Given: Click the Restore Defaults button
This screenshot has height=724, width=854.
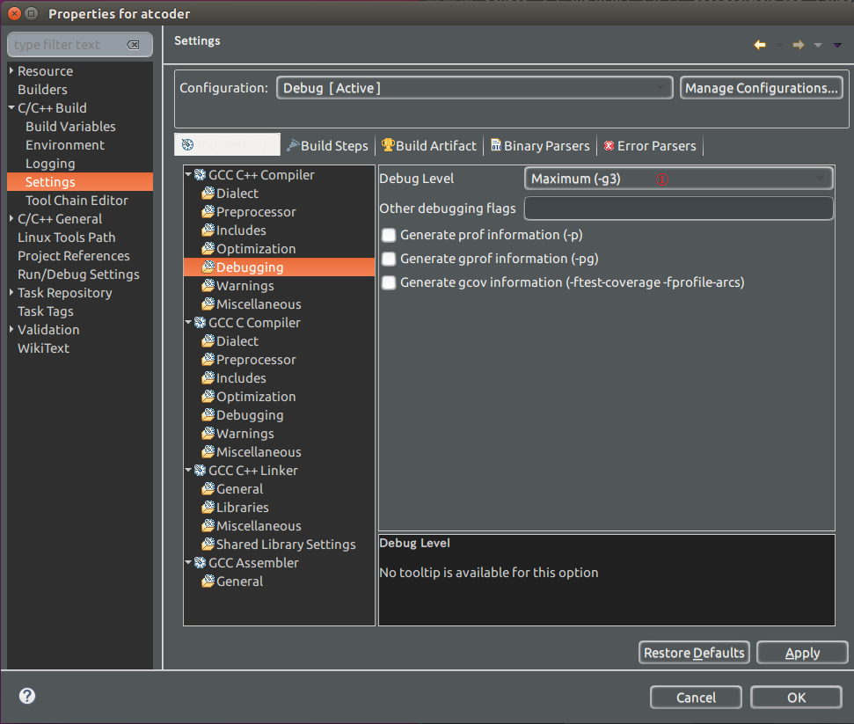Looking at the screenshot, I should click(x=694, y=652).
